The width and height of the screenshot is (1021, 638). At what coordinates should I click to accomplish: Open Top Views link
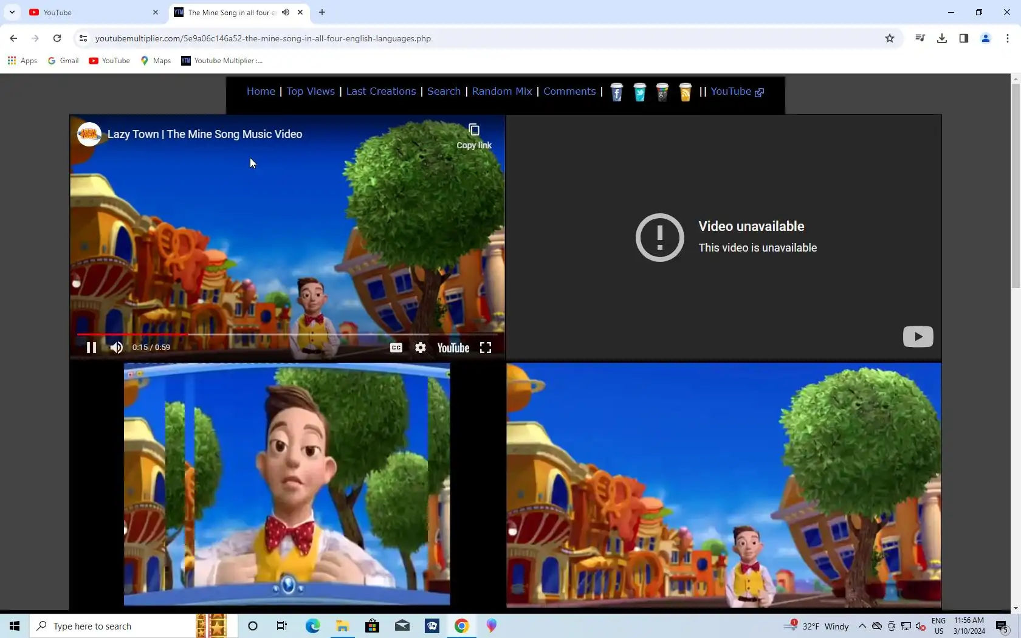(x=311, y=91)
